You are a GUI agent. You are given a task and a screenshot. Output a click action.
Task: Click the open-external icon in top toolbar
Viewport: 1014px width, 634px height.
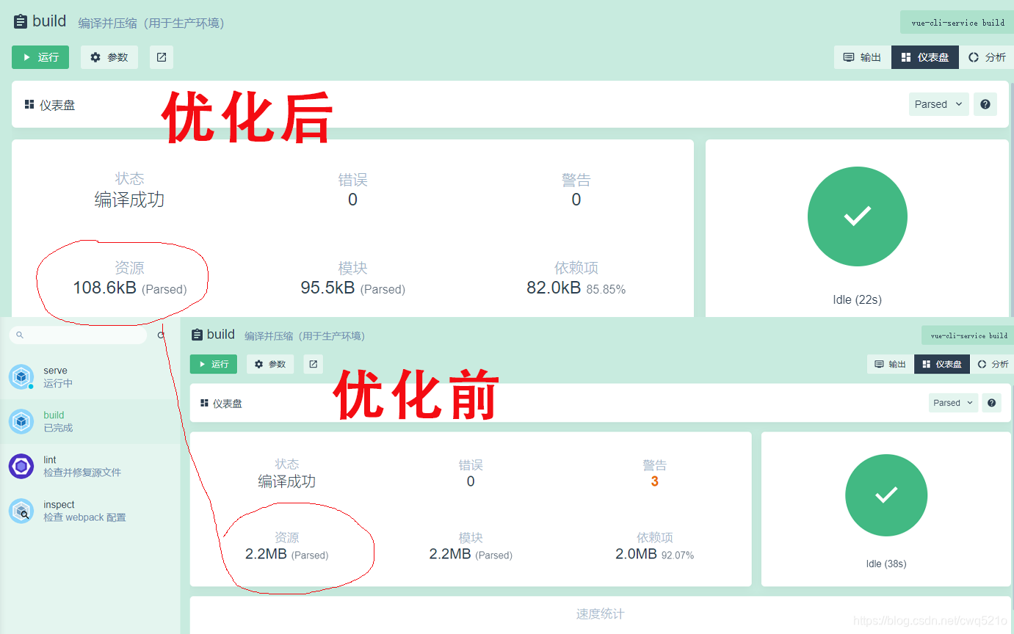tap(162, 57)
